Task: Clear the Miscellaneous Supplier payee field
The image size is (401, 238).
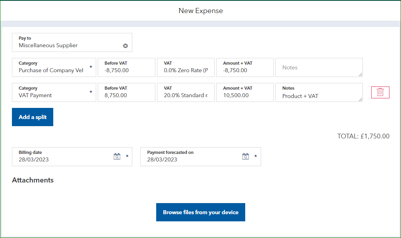Action: coord(126,45)
